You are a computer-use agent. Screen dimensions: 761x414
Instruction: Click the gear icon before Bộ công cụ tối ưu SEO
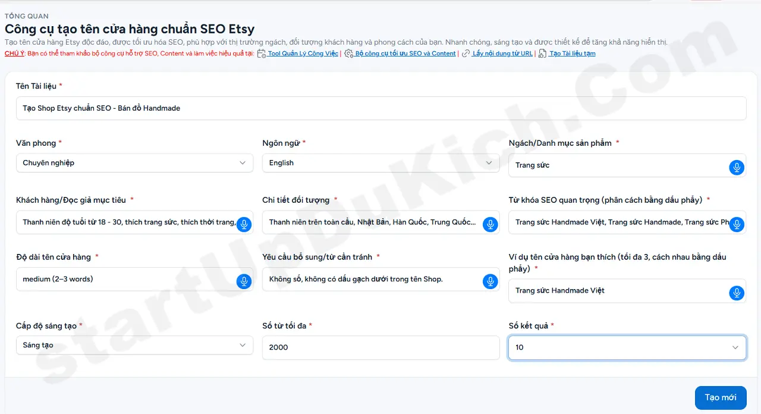point(350,53)
